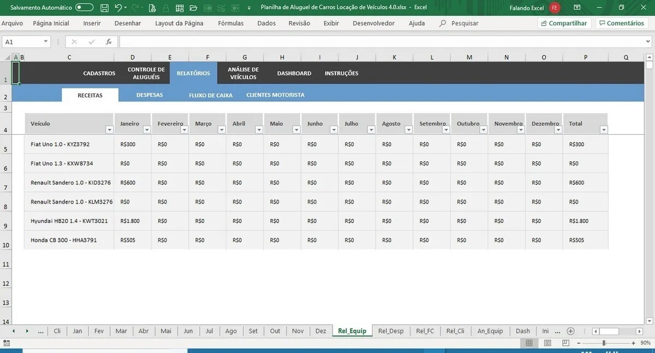Click the Open folder icon in quick access
Viewport: 655px width, 353px height.
point(193,8)
